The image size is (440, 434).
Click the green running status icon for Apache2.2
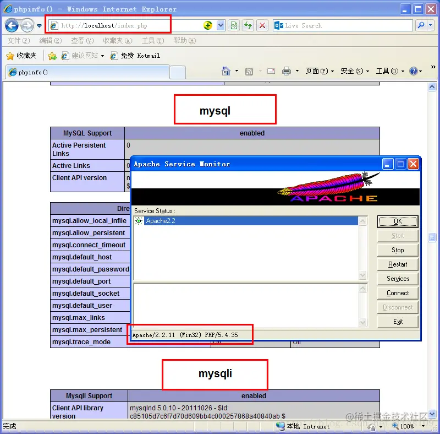139,221
